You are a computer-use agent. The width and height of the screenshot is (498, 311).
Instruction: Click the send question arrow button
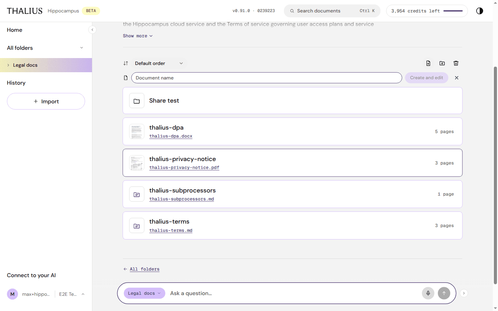click(444, 293)
